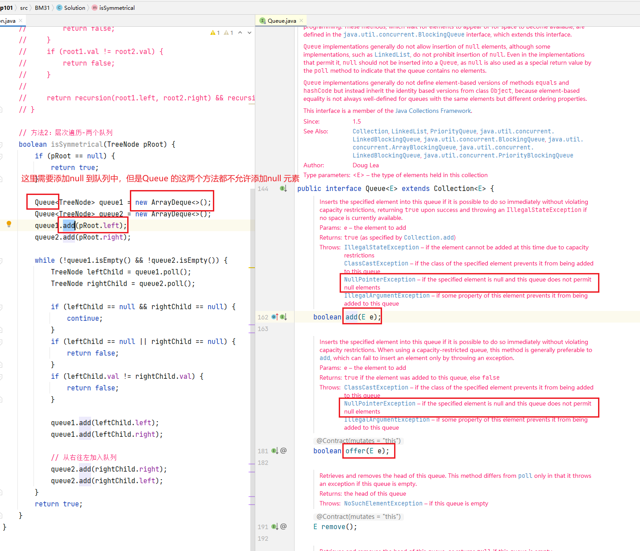
Task: Click the yellow warning stripe on left editor scrollbar
Action: pyautogui.click(x=252, y=268)
